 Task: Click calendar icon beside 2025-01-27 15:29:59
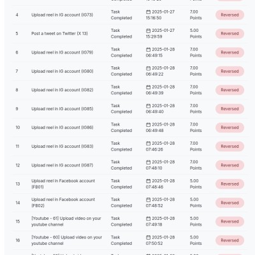(x=148, y=31)
